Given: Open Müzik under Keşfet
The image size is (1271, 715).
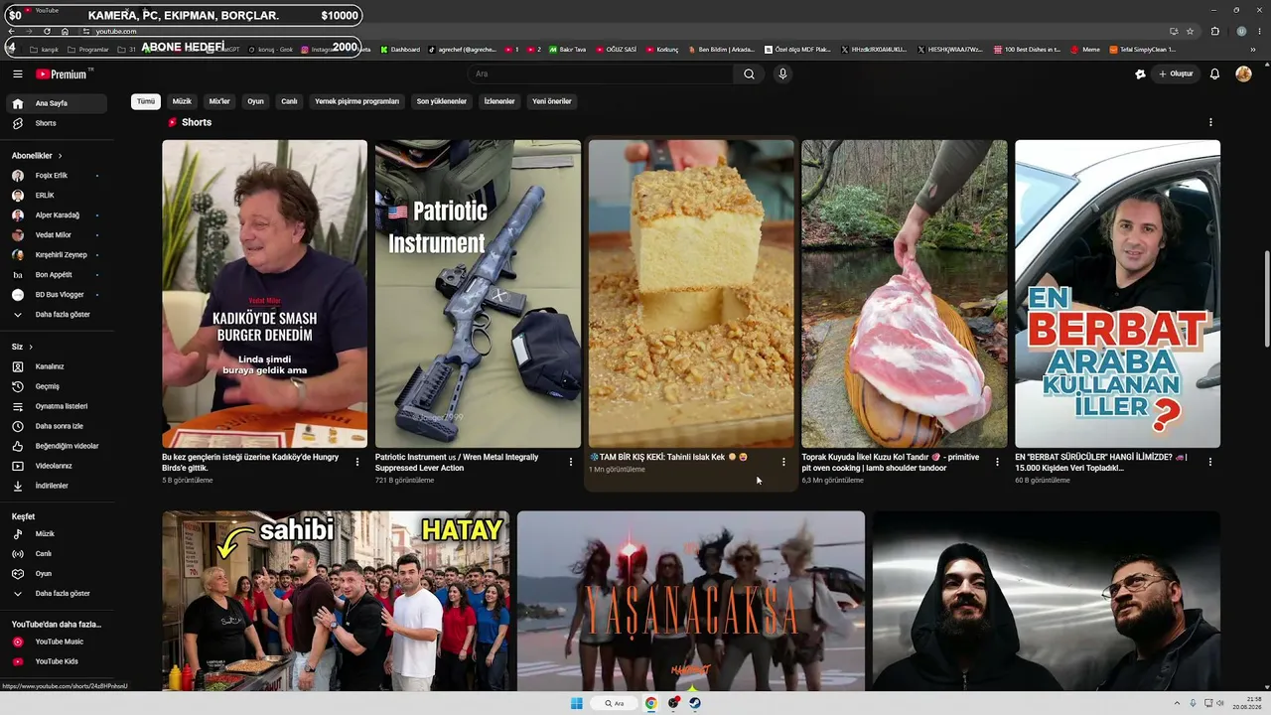Looking at the screenshot, I should [x=56, y=534].
